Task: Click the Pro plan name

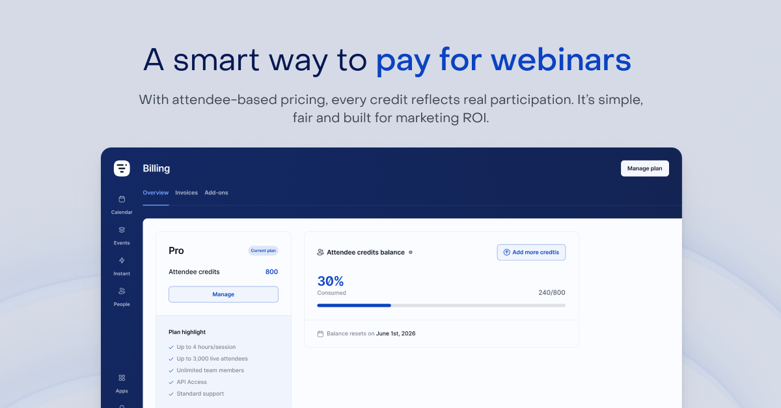Action: (176, 251)
